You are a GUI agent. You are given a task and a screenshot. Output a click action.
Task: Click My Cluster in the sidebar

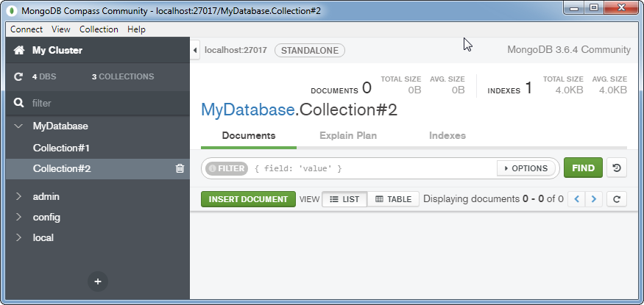point(57,51)
